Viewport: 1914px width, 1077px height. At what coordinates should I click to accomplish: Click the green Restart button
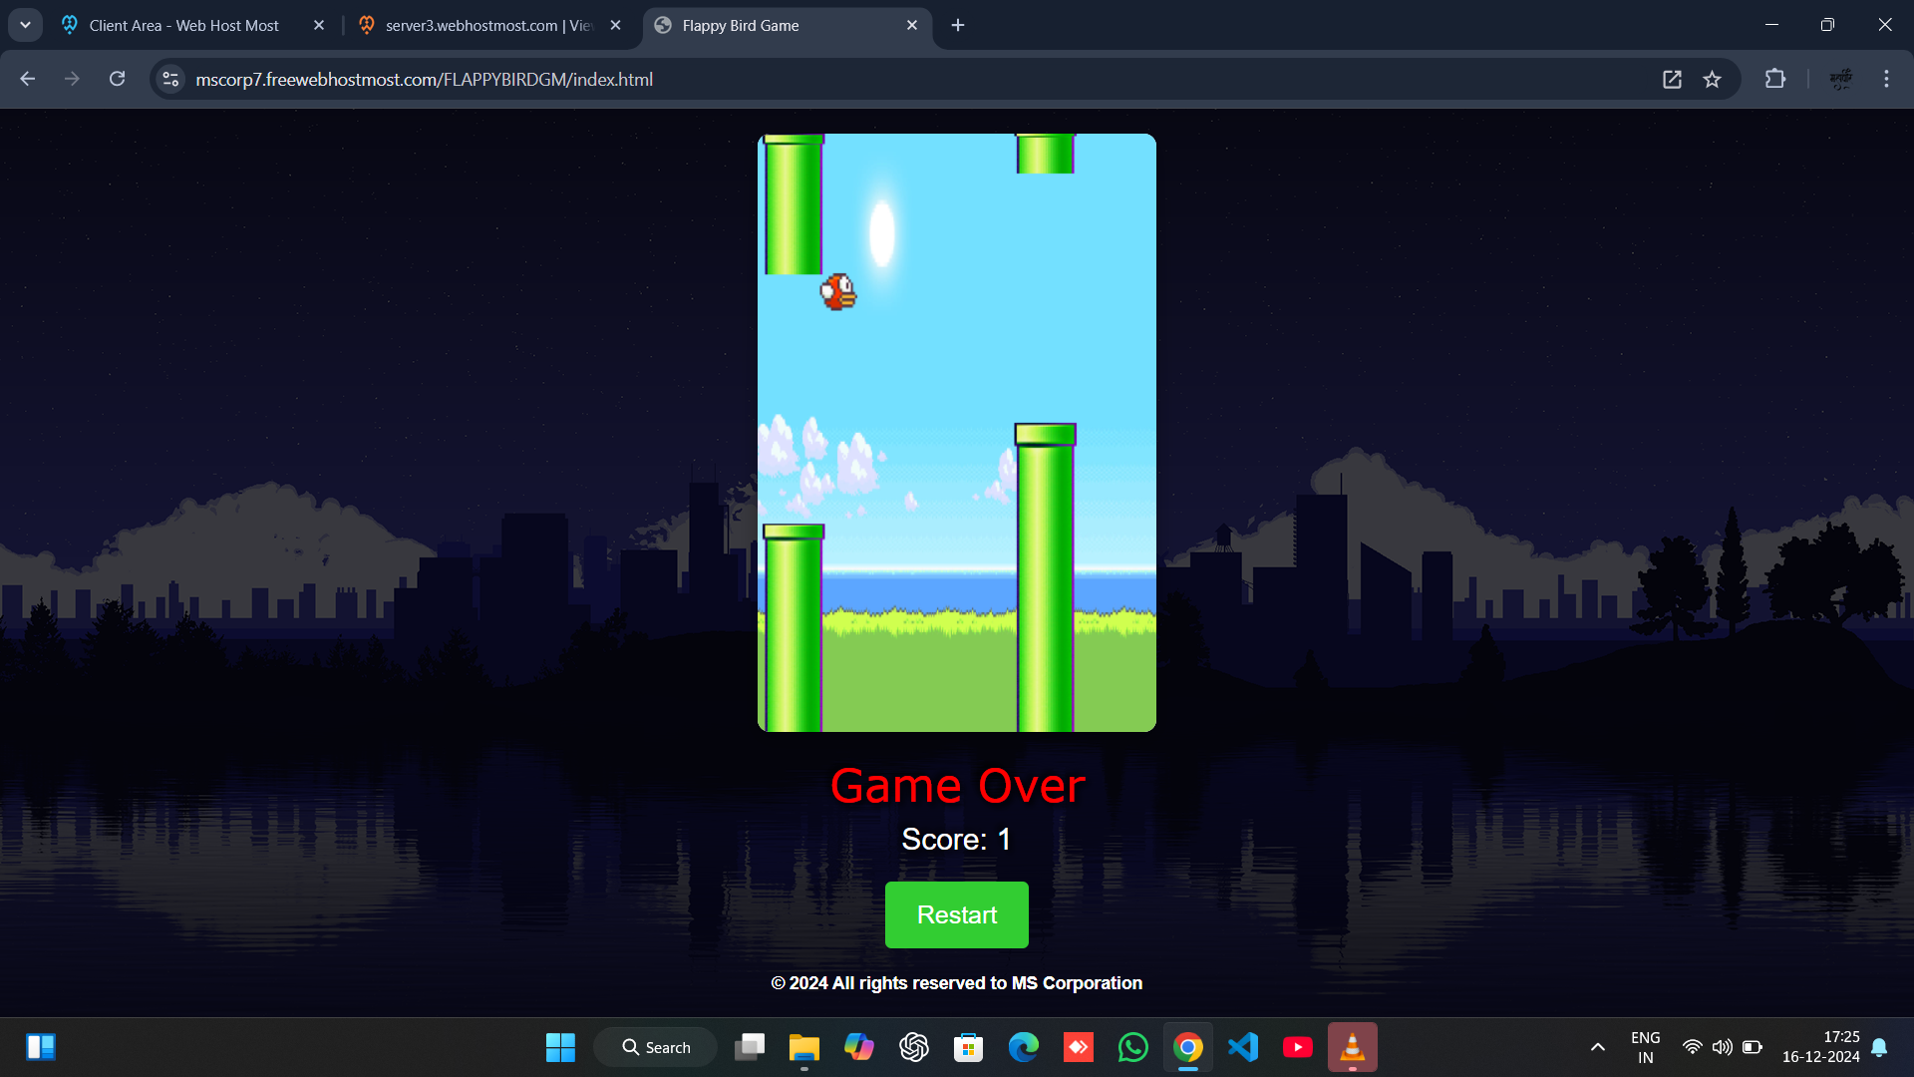[956, 914]
